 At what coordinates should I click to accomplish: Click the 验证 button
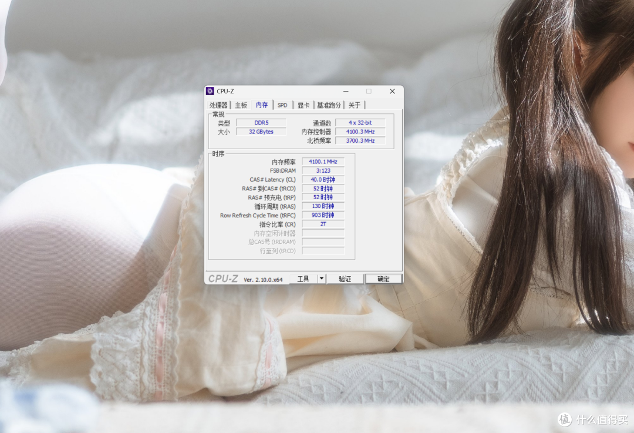[345, 279]
